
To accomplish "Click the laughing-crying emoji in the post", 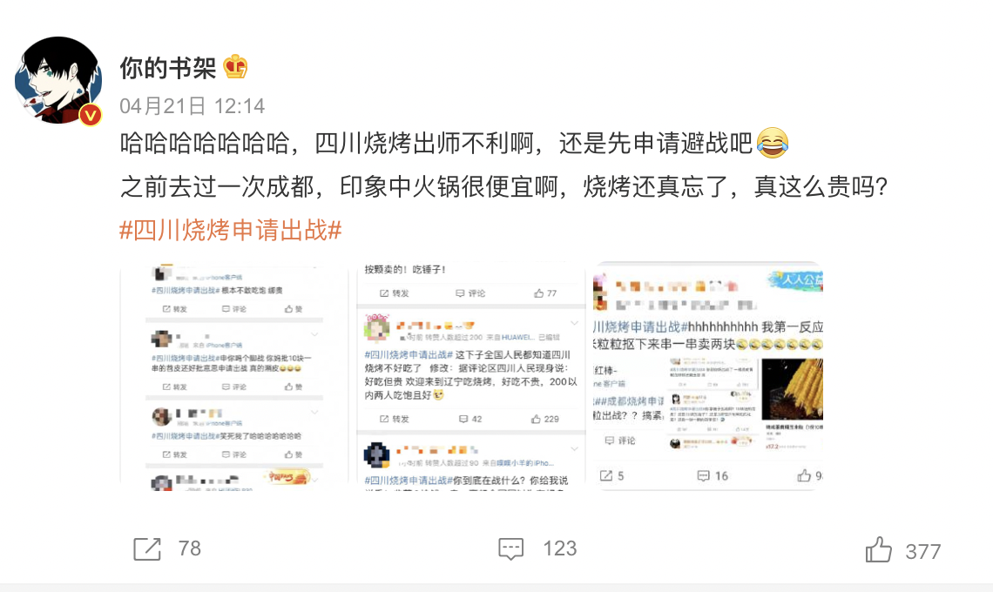I will 772,143.
